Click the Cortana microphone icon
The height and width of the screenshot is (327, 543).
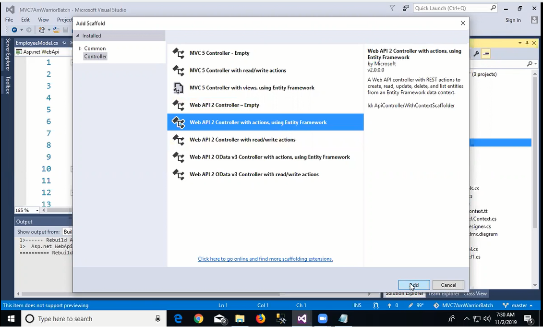click(157, 319)
